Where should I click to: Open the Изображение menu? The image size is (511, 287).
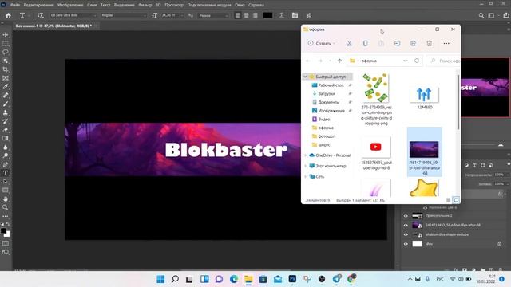70,5
